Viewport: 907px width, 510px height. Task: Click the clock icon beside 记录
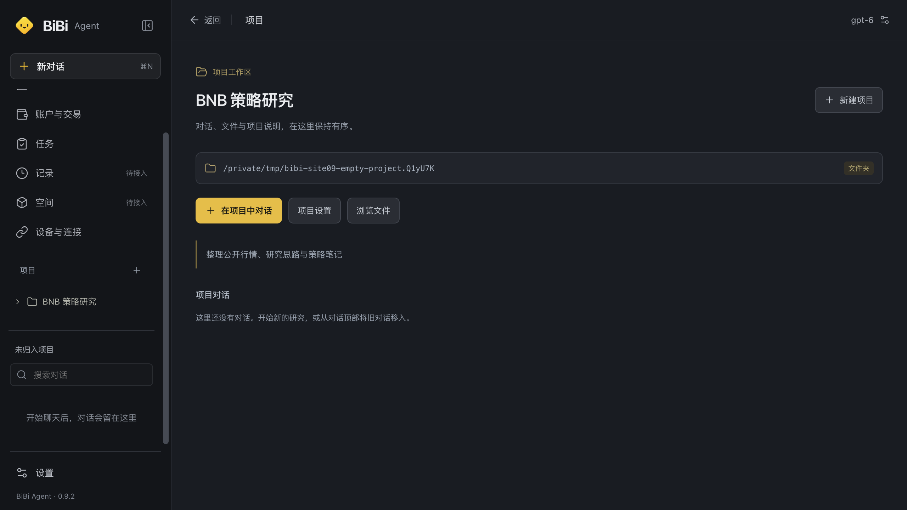22,173
